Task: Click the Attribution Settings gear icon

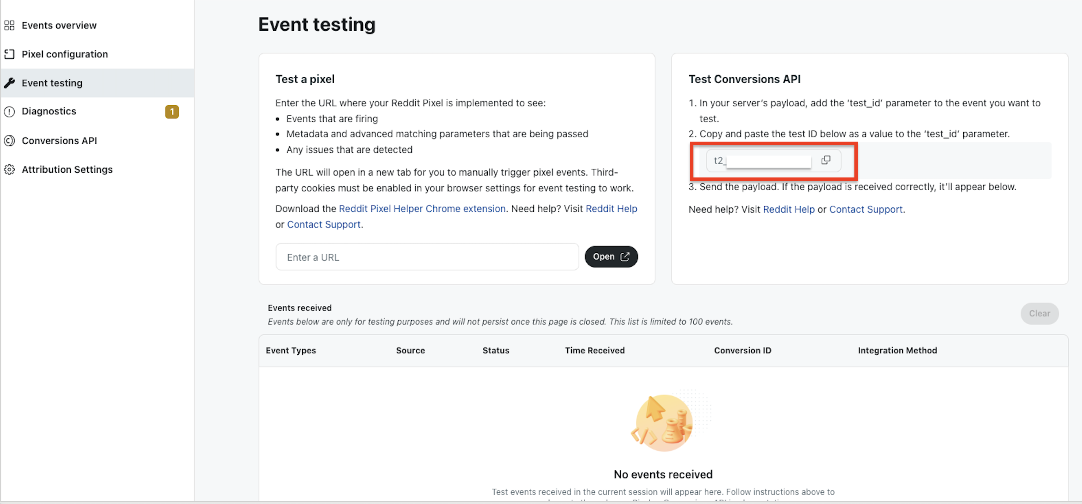Action: (x=9, y=170)
